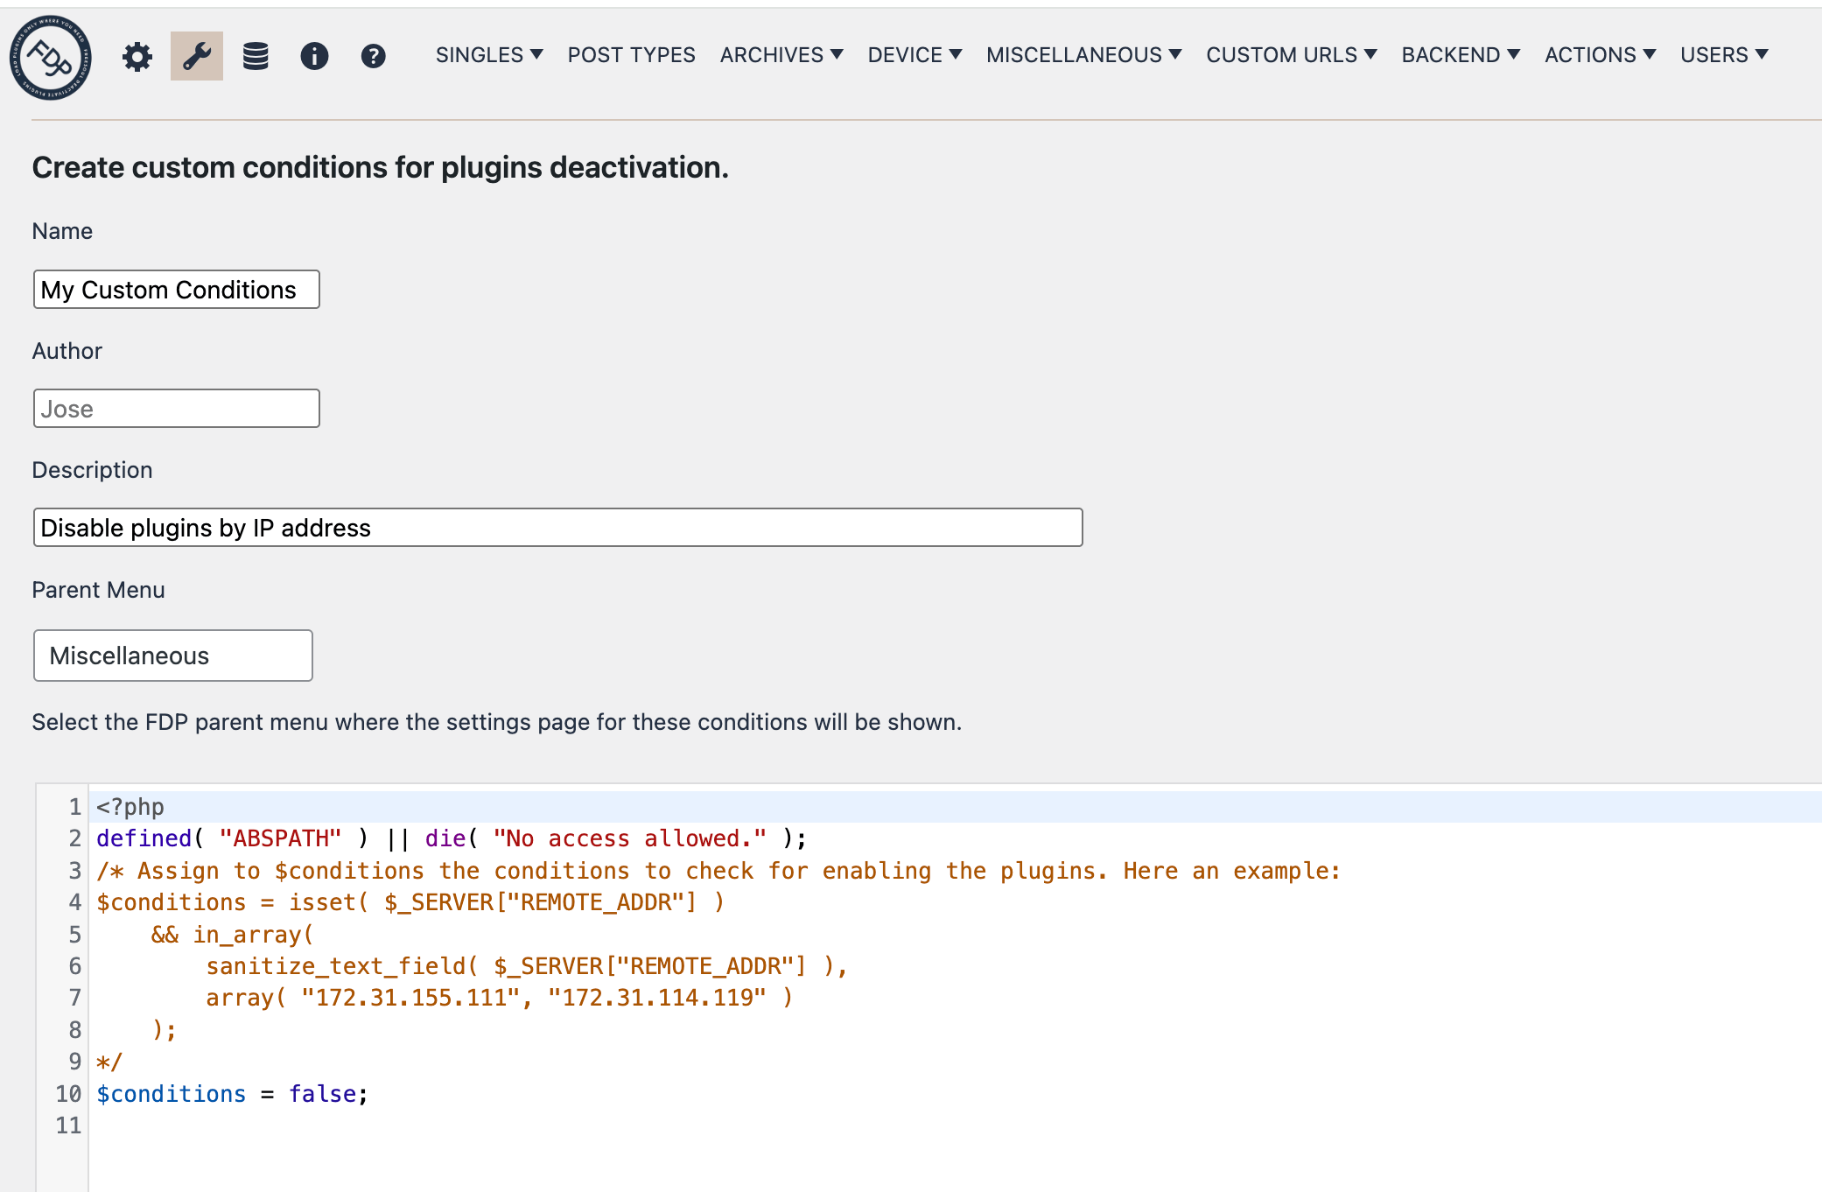Select the Description field text
The image size is (1822, 1192).
tap(557, 527)
